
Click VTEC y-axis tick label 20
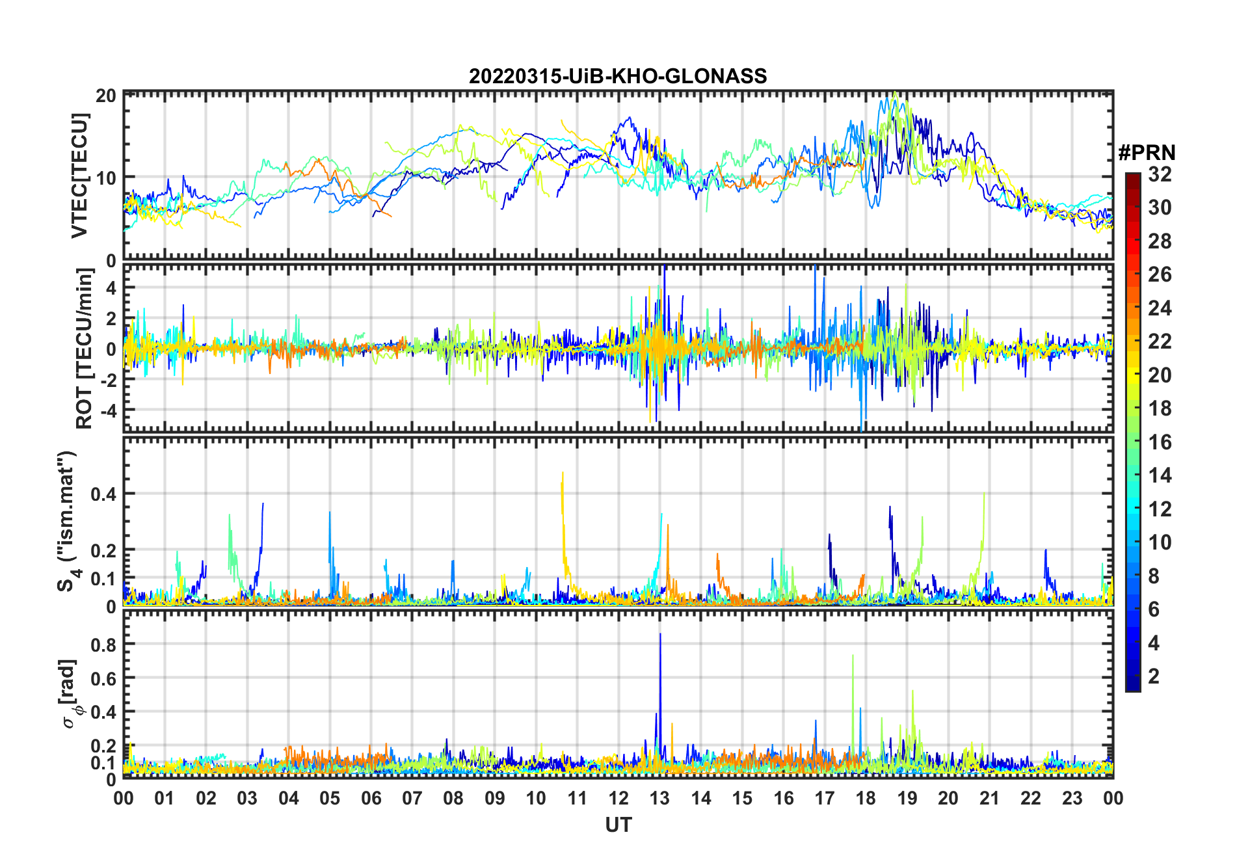106,96
